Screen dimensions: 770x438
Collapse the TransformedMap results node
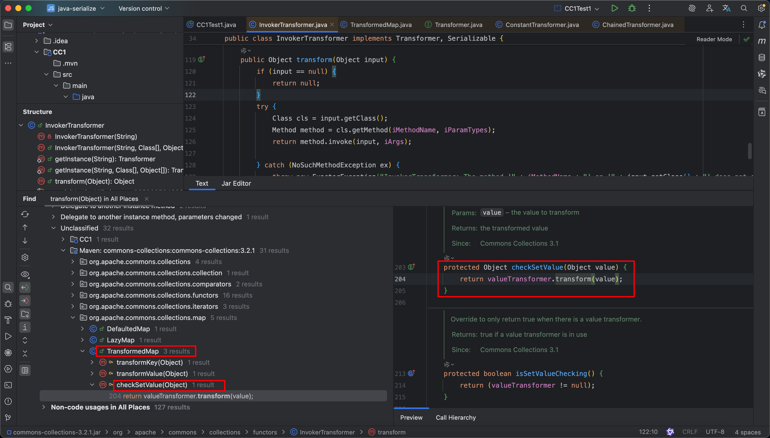(x=82, y=351)
